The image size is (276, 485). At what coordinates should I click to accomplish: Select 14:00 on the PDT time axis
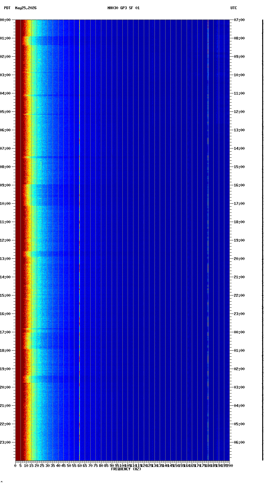point(5,277)
